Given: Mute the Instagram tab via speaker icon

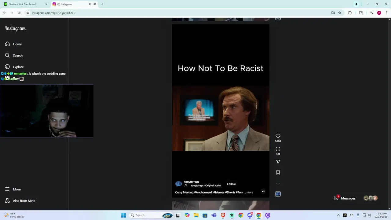Looking at the screenshot, I should (x=90, y=4).
